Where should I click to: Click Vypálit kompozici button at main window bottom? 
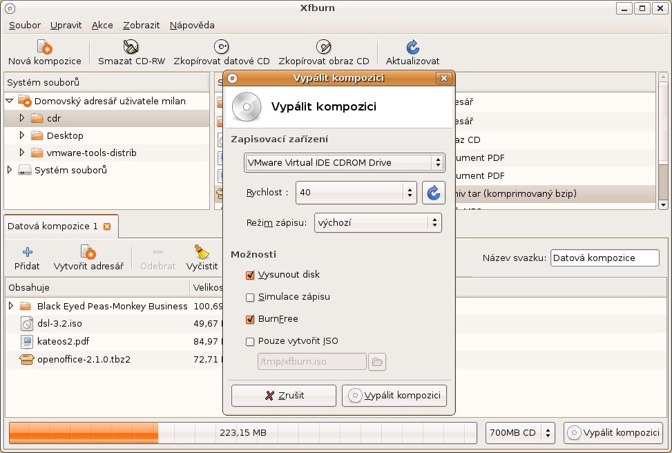613,433
